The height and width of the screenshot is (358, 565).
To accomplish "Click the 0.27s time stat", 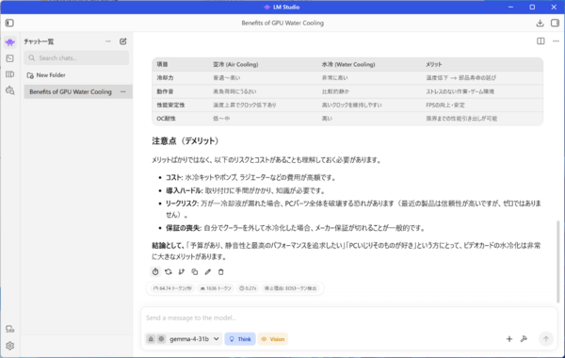I will [248, 288].
